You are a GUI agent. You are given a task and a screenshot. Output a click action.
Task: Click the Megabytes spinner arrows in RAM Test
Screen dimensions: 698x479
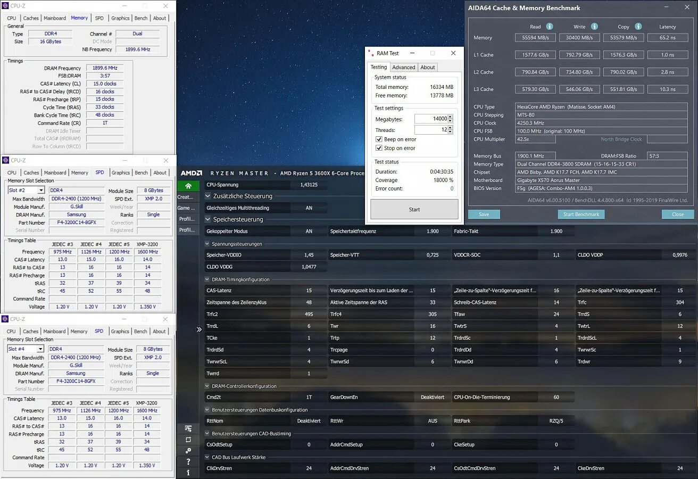coord(451,119)
